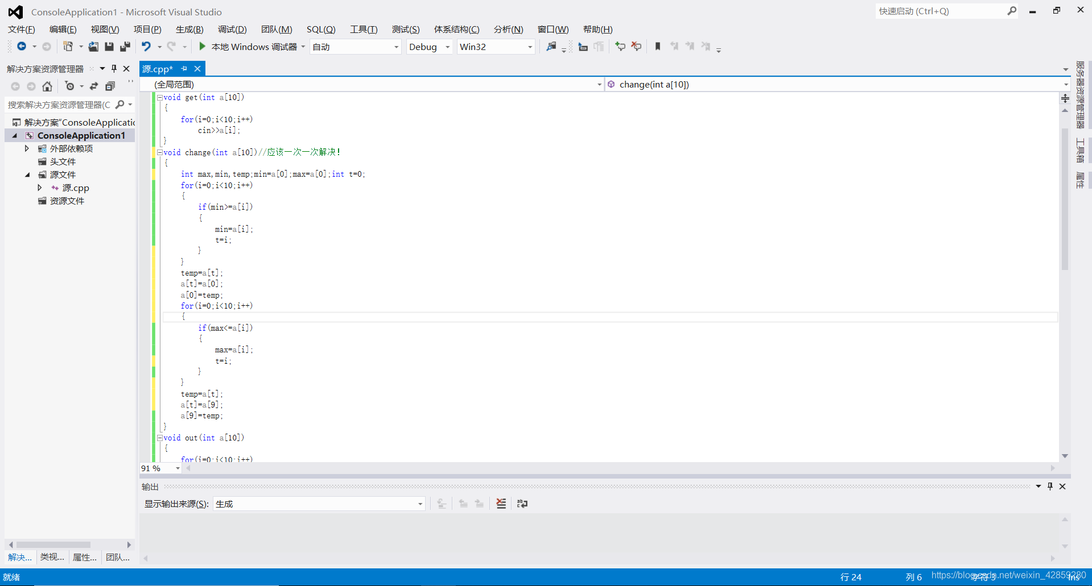Open the 帮助(H) menu
The height and width of the screenshot is (586, 1092).
[597, 30]
